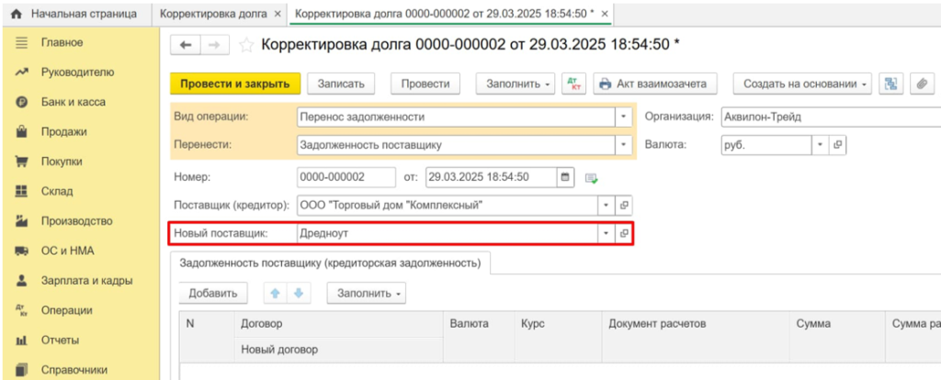Screen dimensions: 941x380
Task: Open the Валюта dropdown arrow
Action: (x=820, y=145)
